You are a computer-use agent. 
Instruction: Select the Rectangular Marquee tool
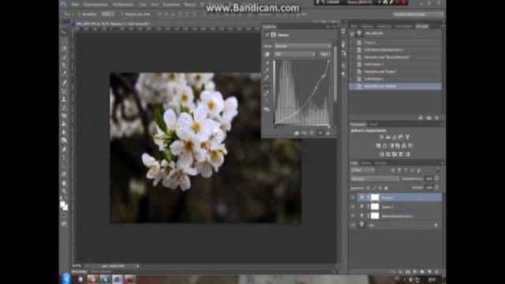click(64, 41)
